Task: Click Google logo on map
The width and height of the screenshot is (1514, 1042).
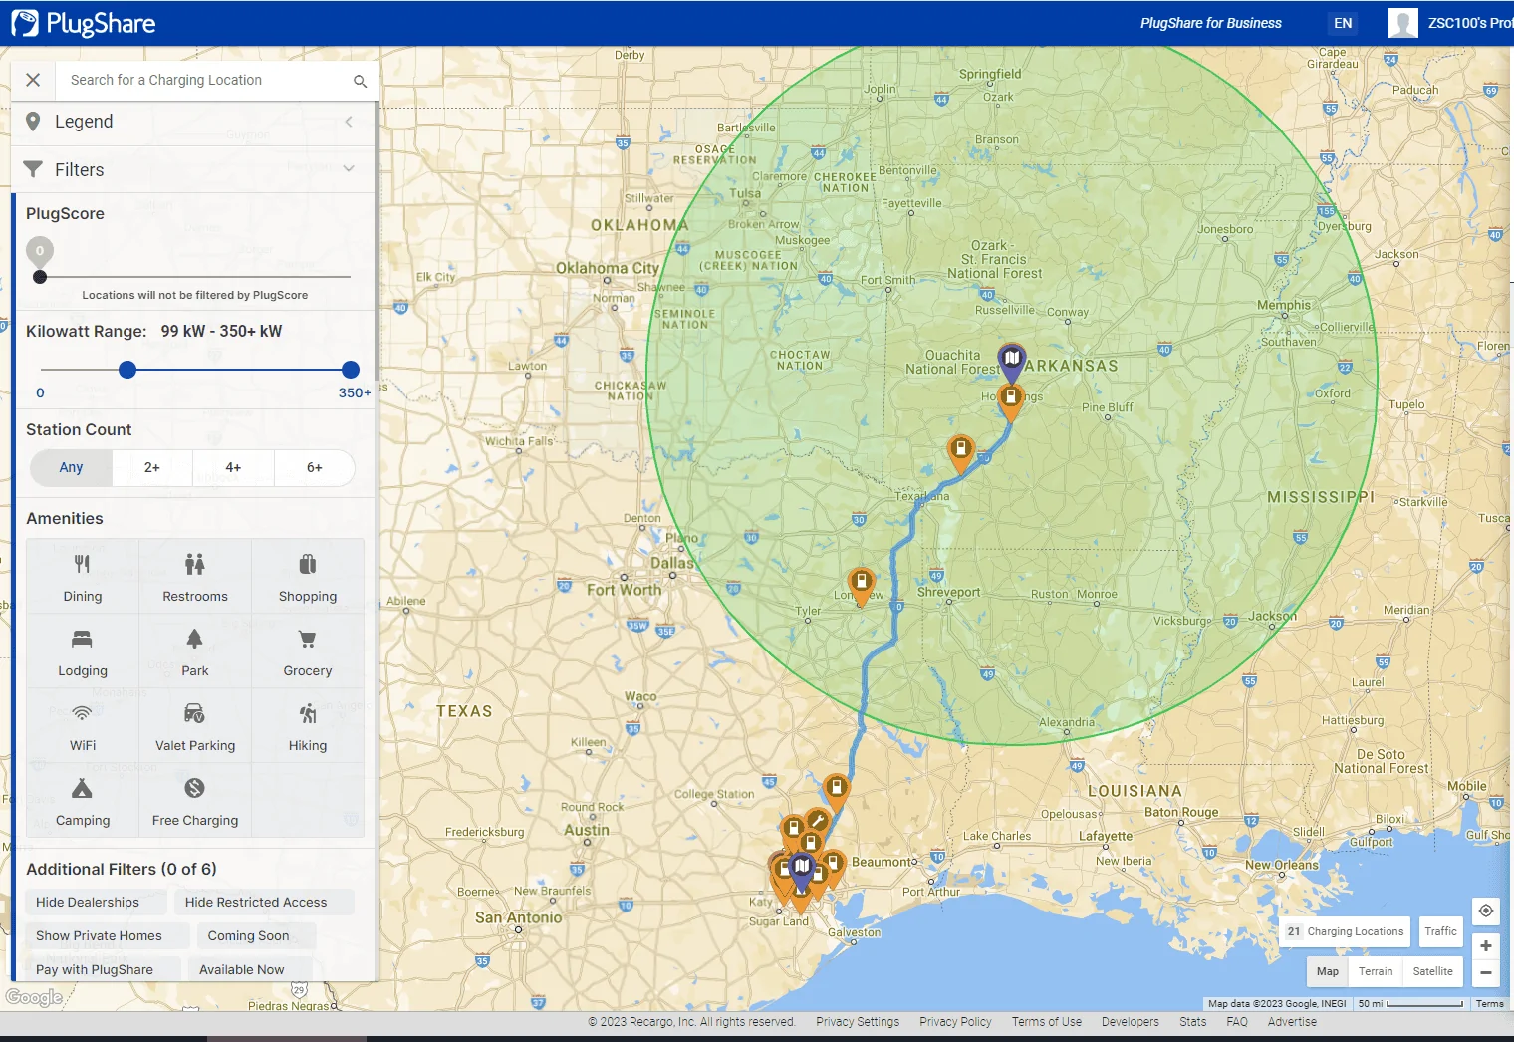Action: point(34,997)
